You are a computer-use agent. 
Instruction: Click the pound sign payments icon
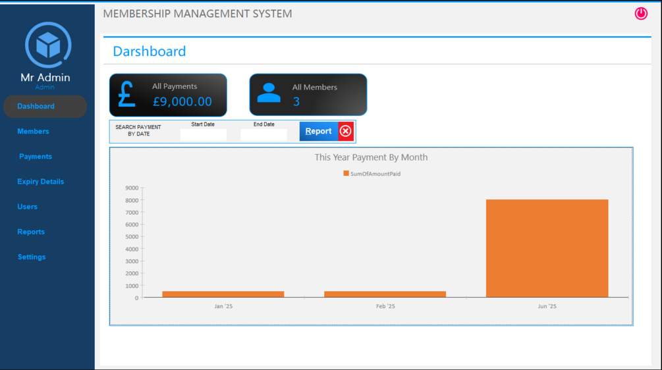[126, 95]
